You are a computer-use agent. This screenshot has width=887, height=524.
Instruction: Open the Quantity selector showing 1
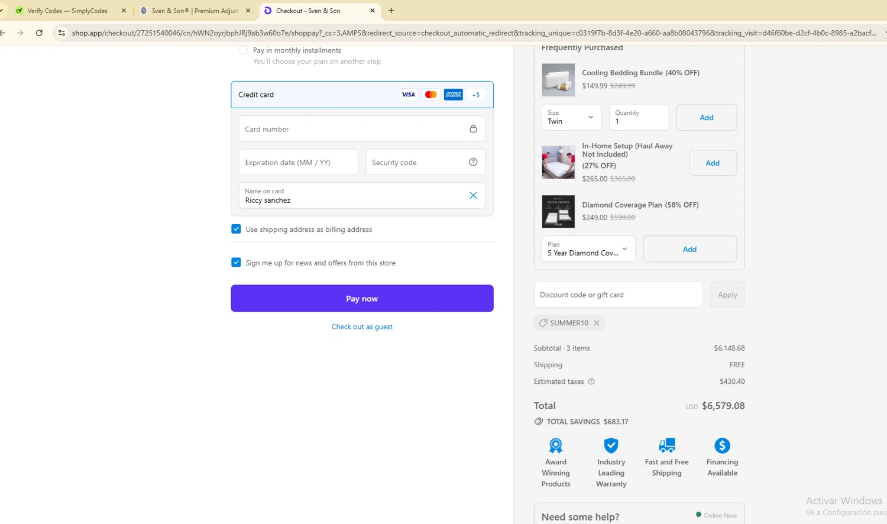639,117
